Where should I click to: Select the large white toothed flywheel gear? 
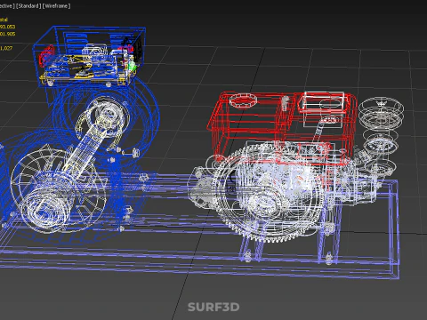[269, 193]
